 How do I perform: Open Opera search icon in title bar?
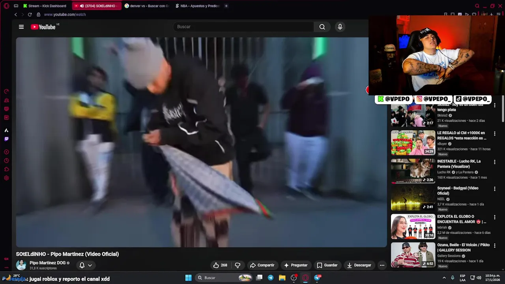click(477, 6)
